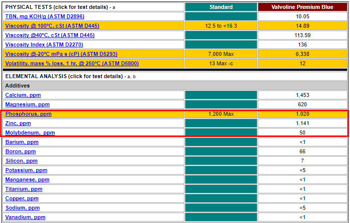Open the Copper, ppm link
The width and height of the screenshot is (350, 223).
tap(22, 198)
